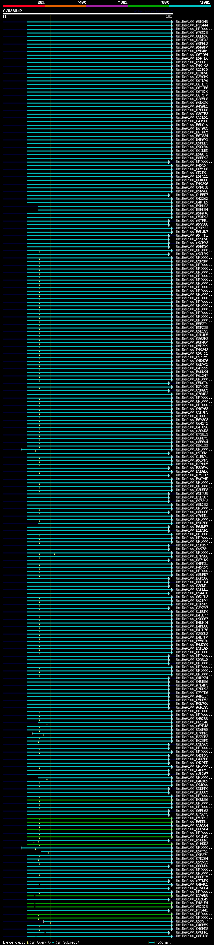Select the UniRef100_B7FLW8 label
Viewport: 214px width, 945px height.
pyautogui.click(x=192, y=110)
